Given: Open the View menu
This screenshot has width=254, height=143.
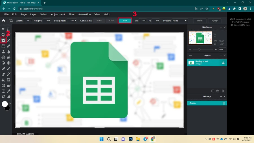Looking at the screenshot, I should pyautogui.click(x=97, y=14).
